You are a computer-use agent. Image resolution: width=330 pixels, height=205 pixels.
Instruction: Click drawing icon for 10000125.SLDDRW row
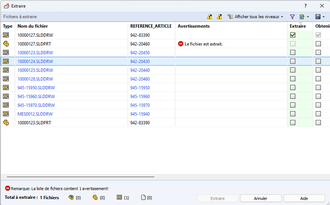pyautogui.click(x=6, y=70)
